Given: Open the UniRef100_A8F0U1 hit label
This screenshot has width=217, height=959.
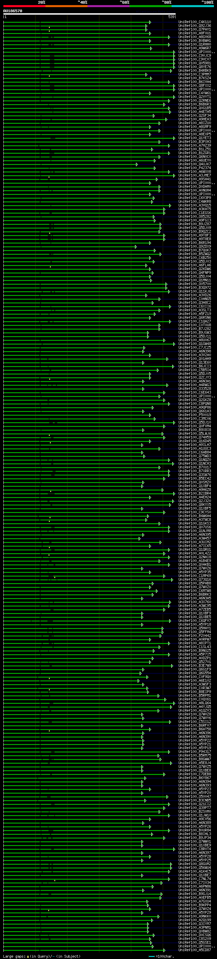Looking at the screenshot, I should (x=195, y=33).
